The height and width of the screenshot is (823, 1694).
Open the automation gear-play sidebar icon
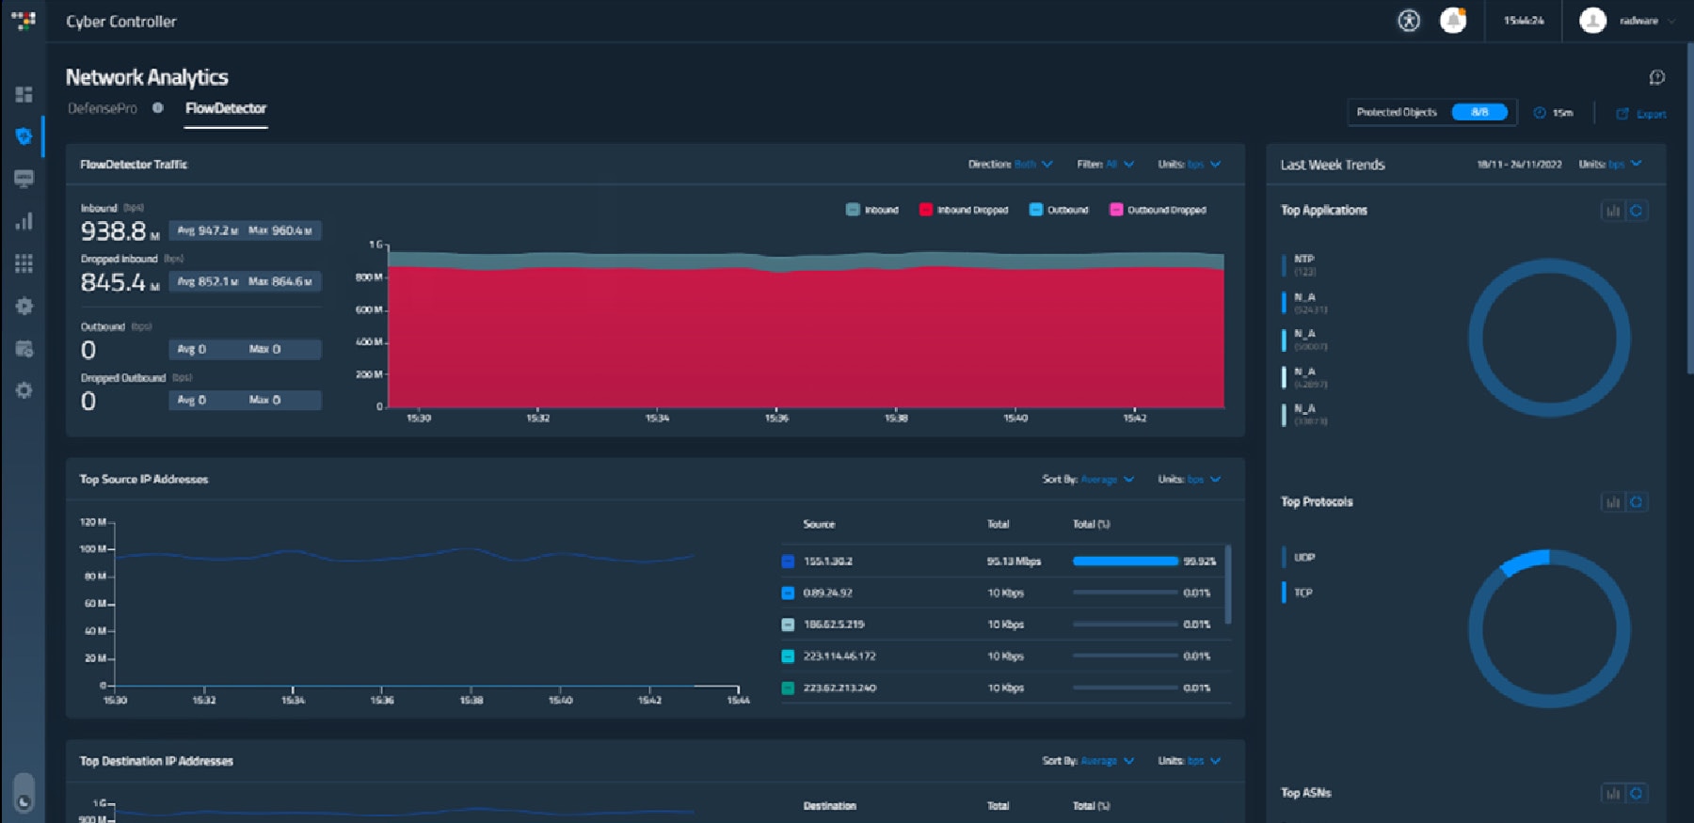(24, 306)
